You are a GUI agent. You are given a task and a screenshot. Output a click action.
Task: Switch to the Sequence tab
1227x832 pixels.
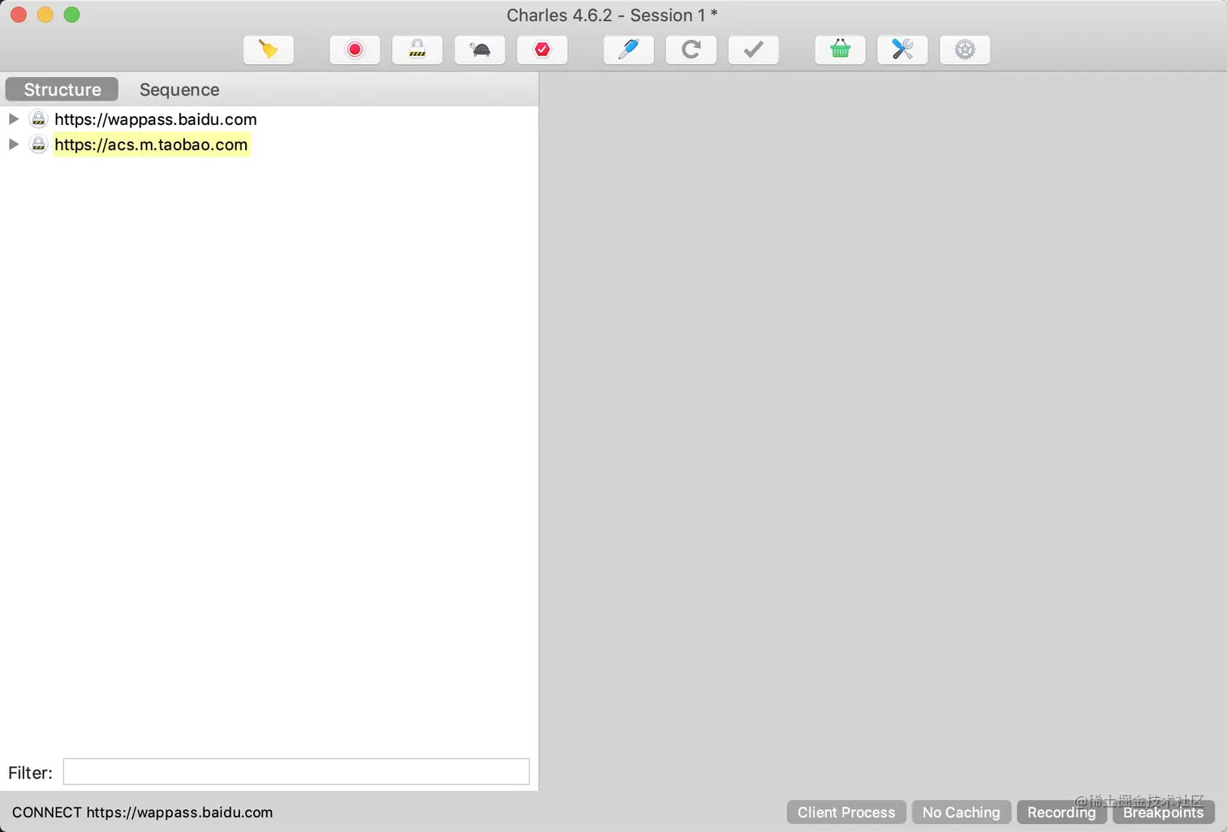click(x=179, y=89)
